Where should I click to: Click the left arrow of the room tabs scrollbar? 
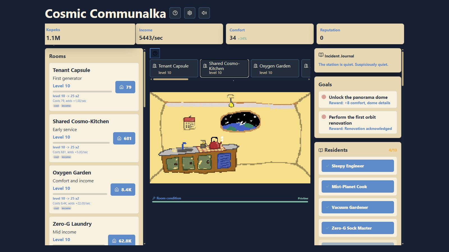pos(151,79)
